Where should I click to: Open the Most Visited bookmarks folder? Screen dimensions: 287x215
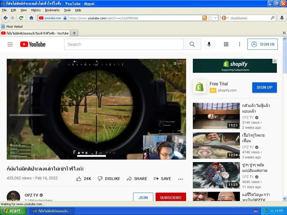pos(12,27)
